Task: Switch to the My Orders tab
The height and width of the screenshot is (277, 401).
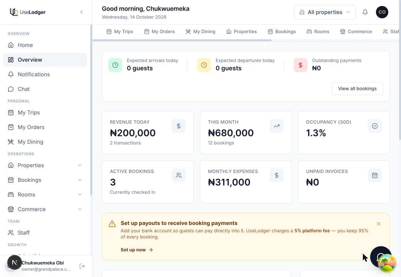Action: [x=159, y=32]
